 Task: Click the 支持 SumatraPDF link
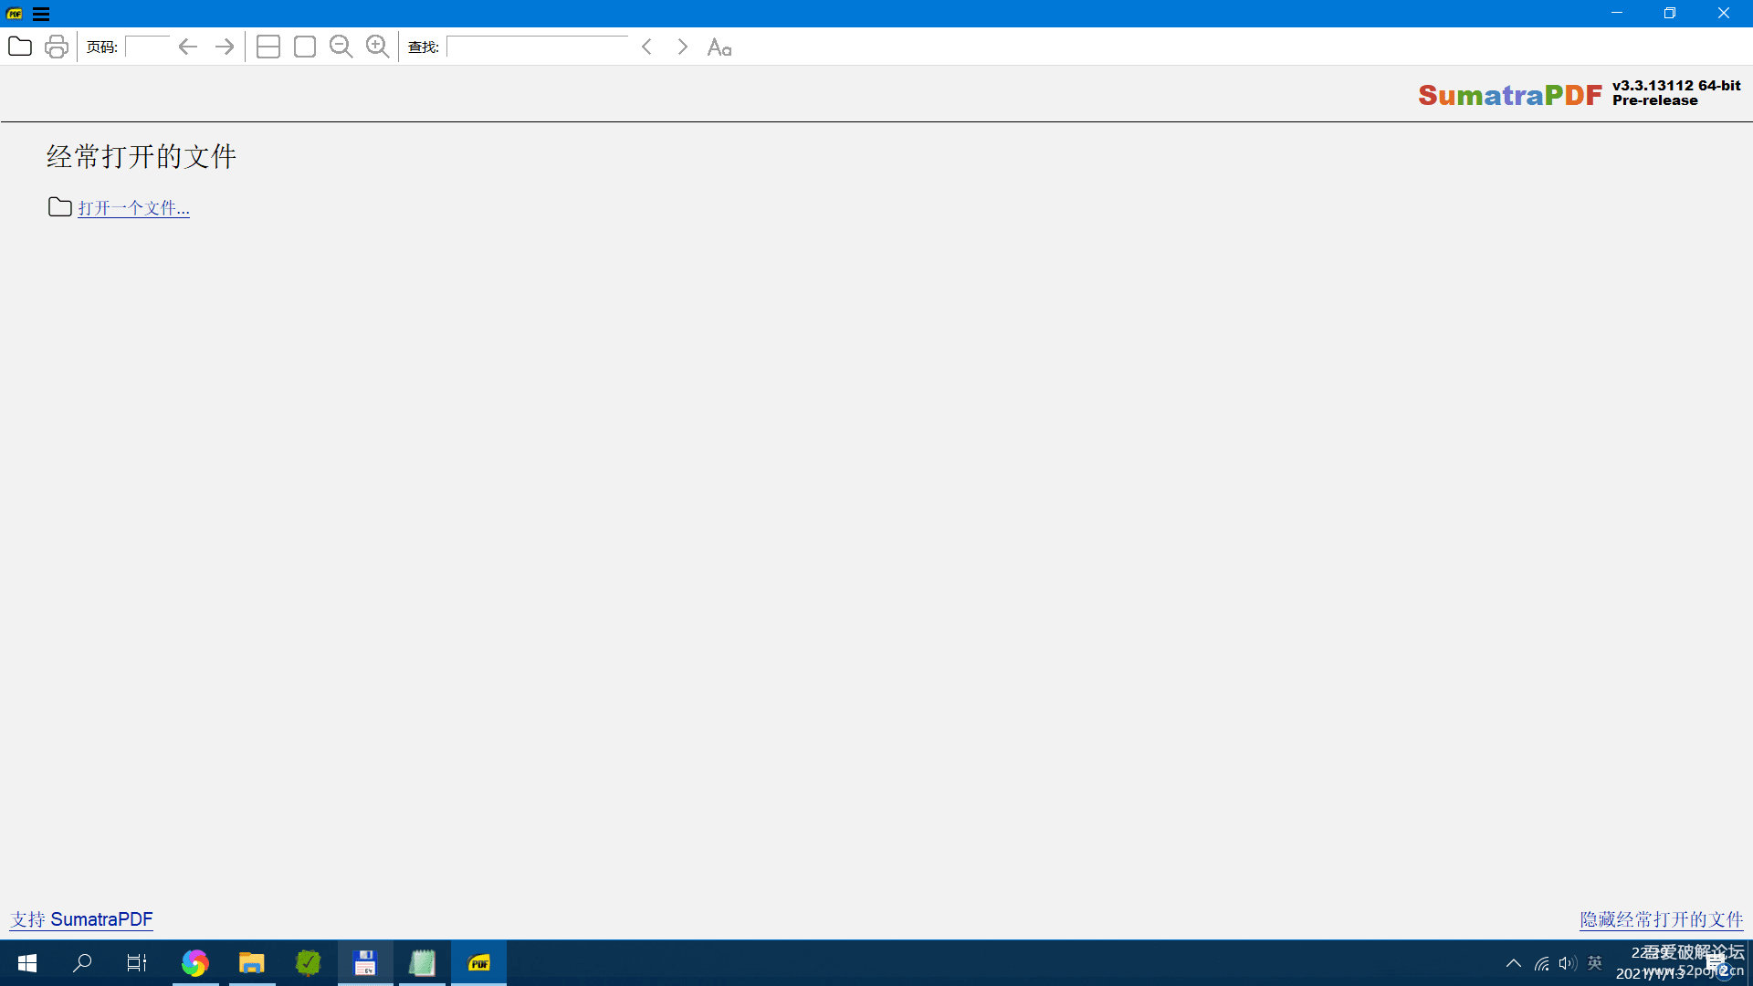coord(81,919)
